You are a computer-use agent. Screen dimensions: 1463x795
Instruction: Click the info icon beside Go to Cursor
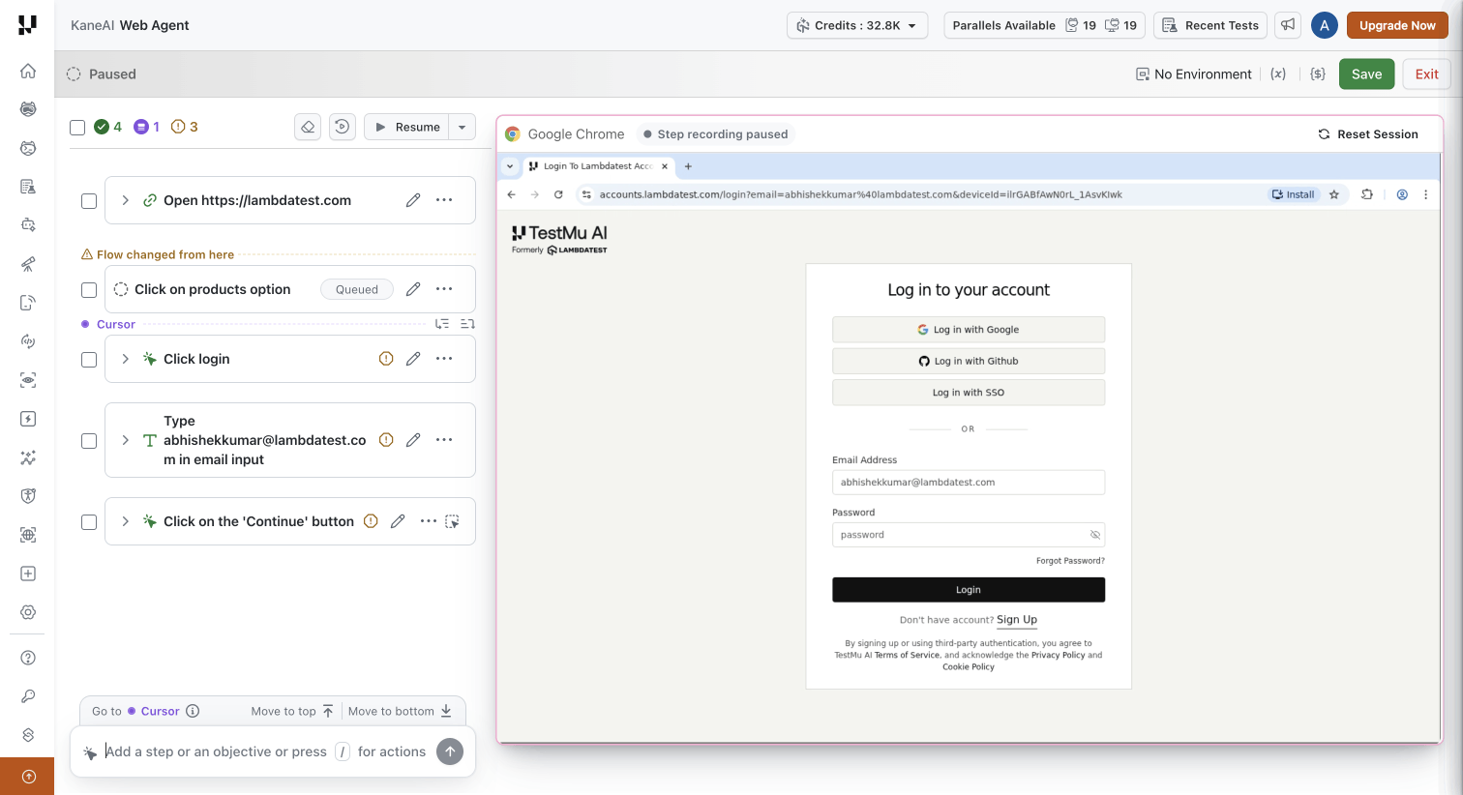tap(193, 711)
